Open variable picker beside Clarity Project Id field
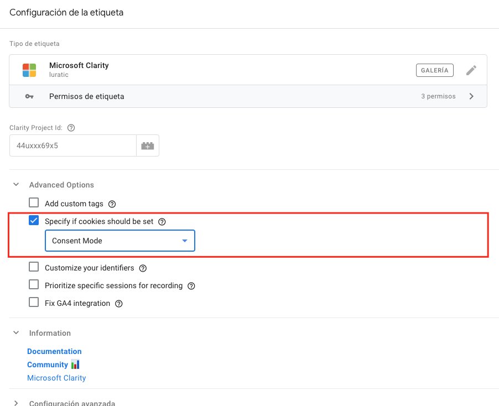 pyautogui.click(x=147, y=145)
